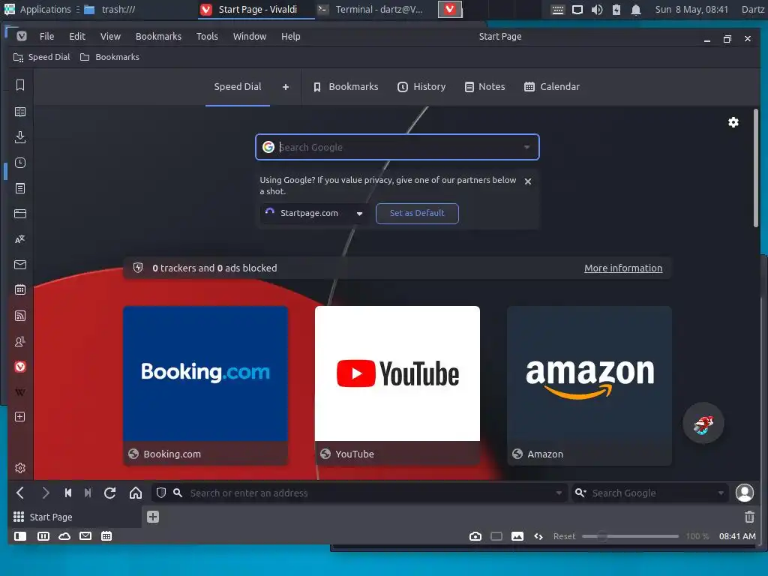
Task: Add a new web panel
Action: (x=20, y=417)
